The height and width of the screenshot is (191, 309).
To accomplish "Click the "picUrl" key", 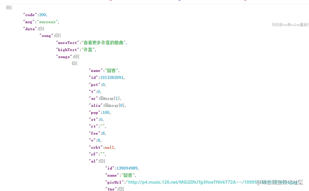I will pyautogui.click(x=114, y=182).
